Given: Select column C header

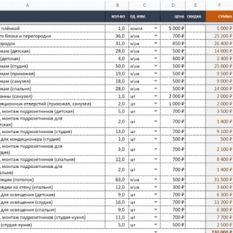Looking at the screenshot, I should point(145,6).
